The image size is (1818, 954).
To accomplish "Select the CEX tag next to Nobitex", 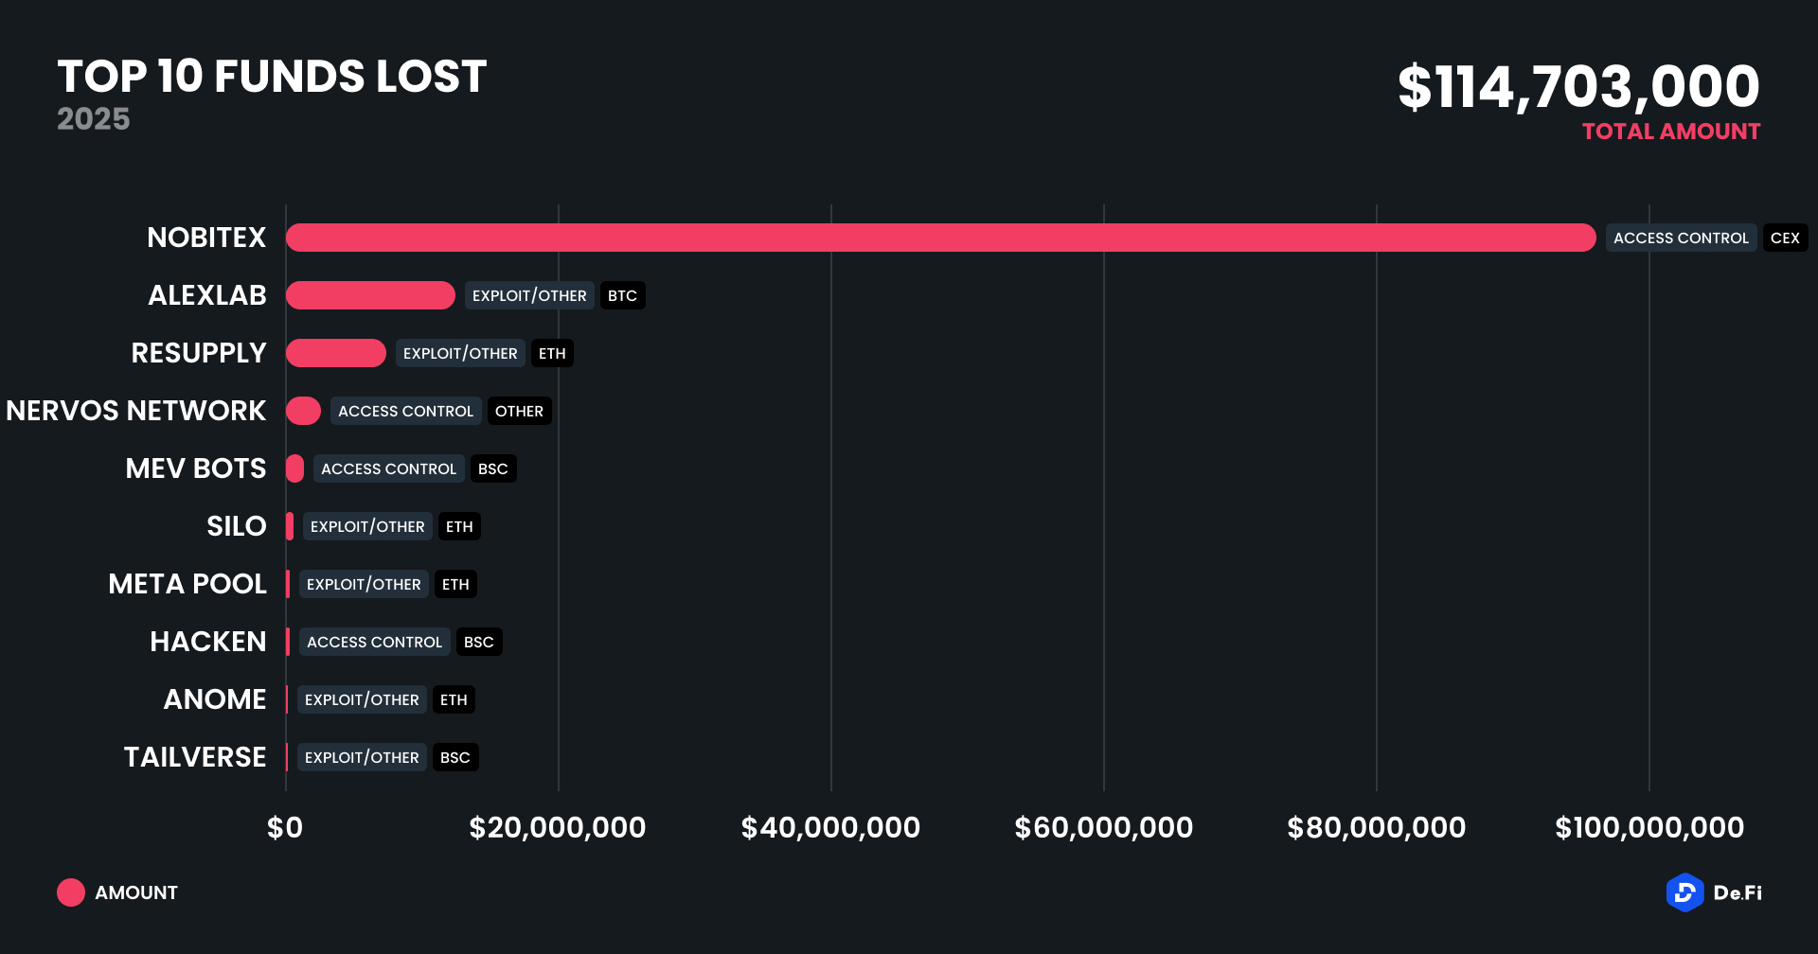I will 1785,238.
